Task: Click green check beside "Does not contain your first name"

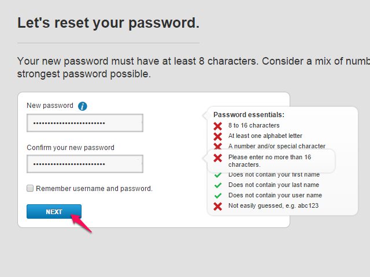Action: pos(218,175)
